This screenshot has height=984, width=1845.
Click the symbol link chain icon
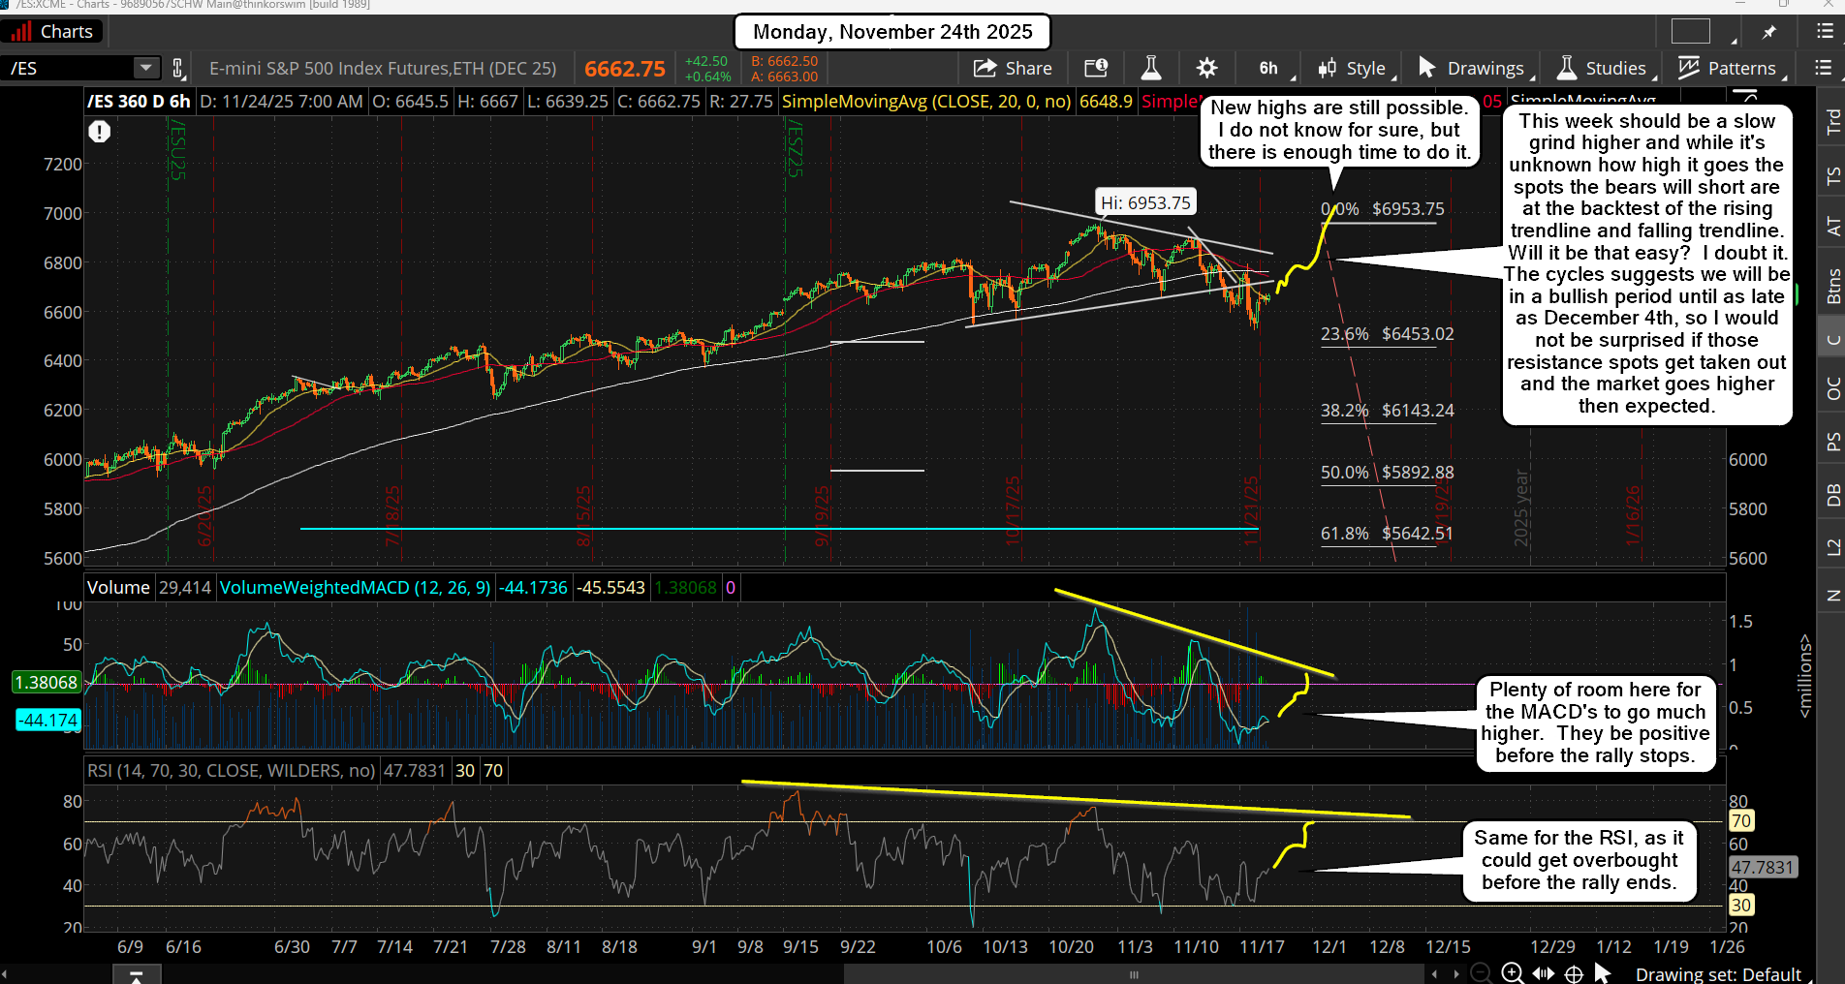click(x=177, y=68)
